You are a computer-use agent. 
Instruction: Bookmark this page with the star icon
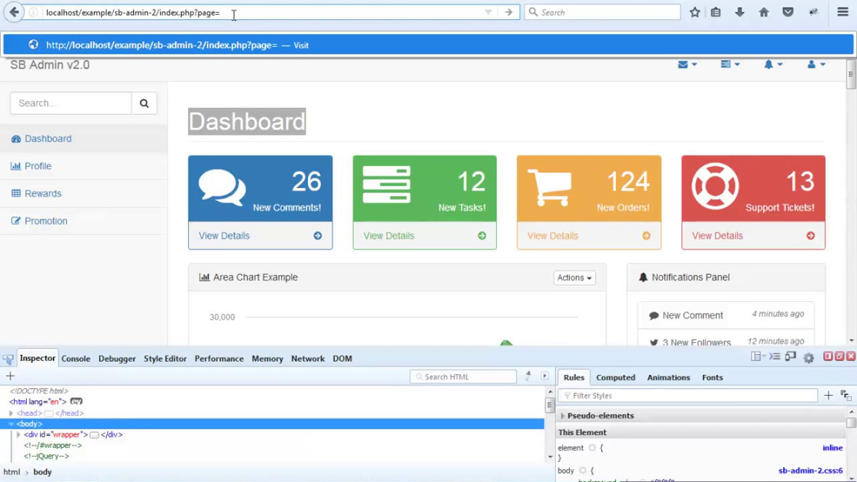click(x=695, y=12)
